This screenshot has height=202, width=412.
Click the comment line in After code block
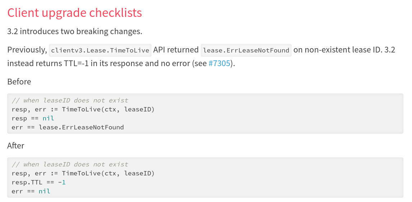(70, 164)
